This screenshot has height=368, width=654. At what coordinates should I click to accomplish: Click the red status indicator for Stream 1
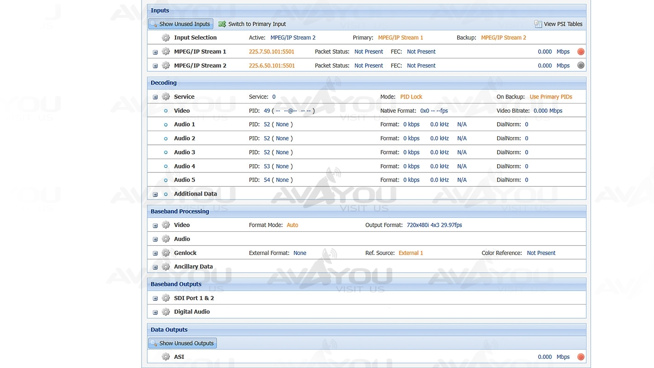[581, 52]
